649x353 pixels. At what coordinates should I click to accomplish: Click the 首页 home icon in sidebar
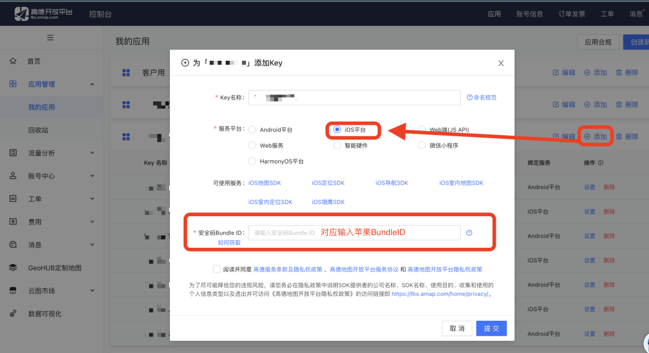[x=13, y=61]
